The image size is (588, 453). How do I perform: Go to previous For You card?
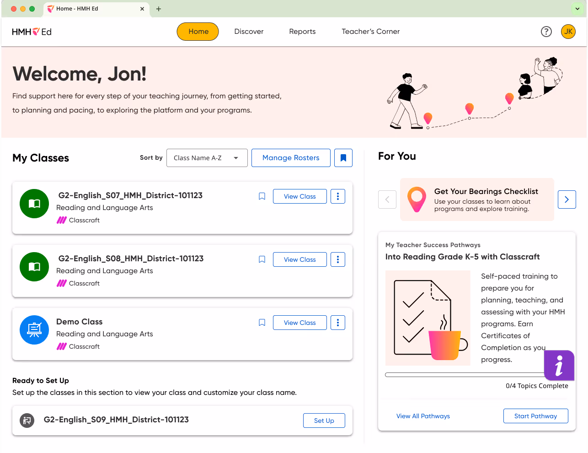pyautogui.click(x=387, y=200)
